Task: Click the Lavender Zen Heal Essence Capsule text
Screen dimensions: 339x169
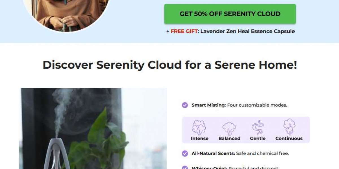Action: [247, 31]
